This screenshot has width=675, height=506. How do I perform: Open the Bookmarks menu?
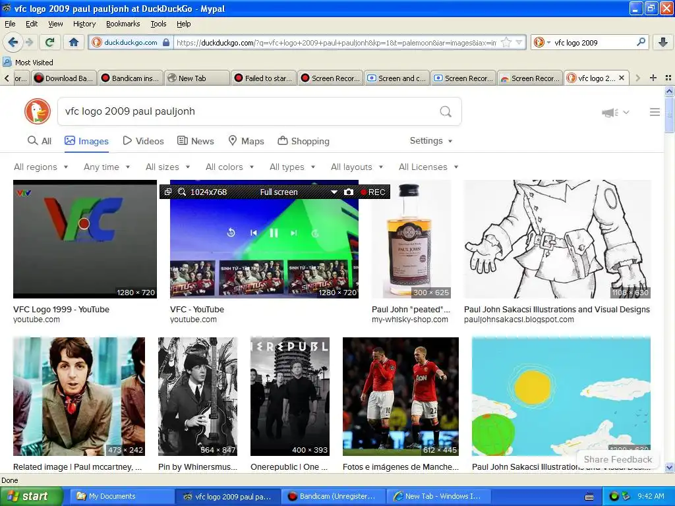pyautogui.click(x=123, y=24)
